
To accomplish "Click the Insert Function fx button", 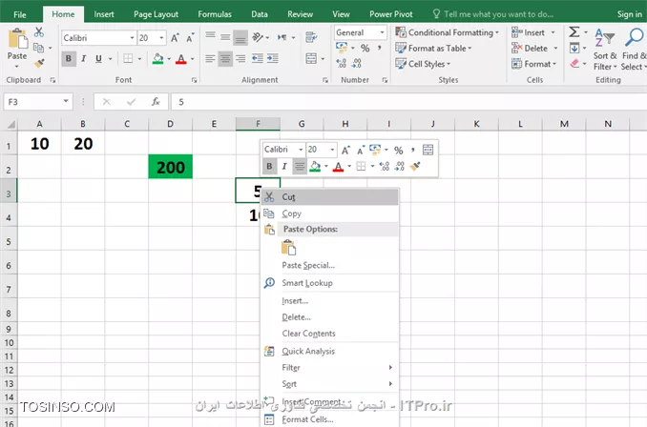I will pyautogui.click(x=156, y=102).
